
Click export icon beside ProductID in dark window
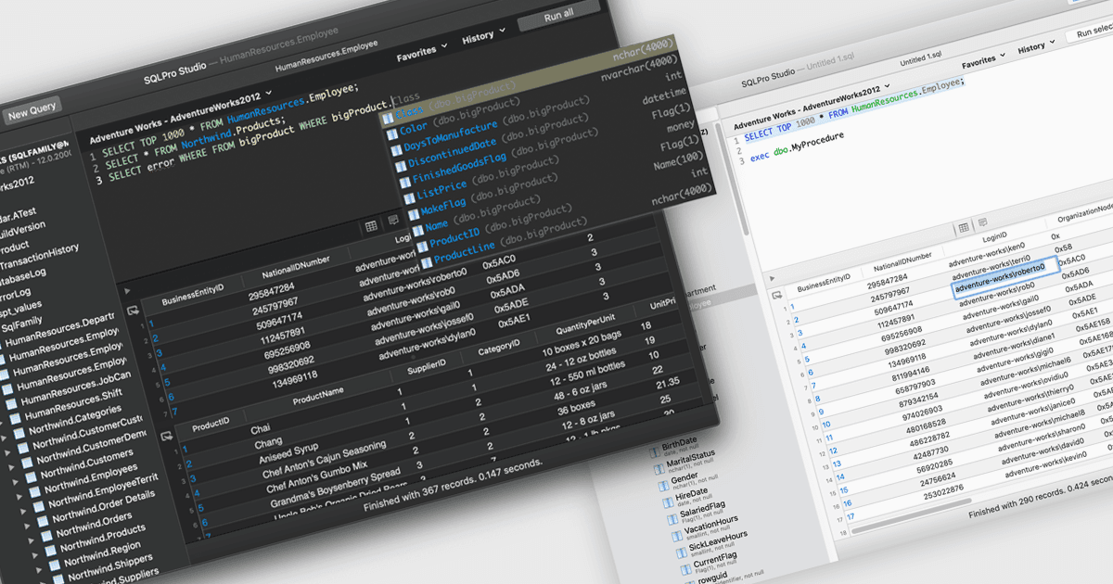(167, 437)
